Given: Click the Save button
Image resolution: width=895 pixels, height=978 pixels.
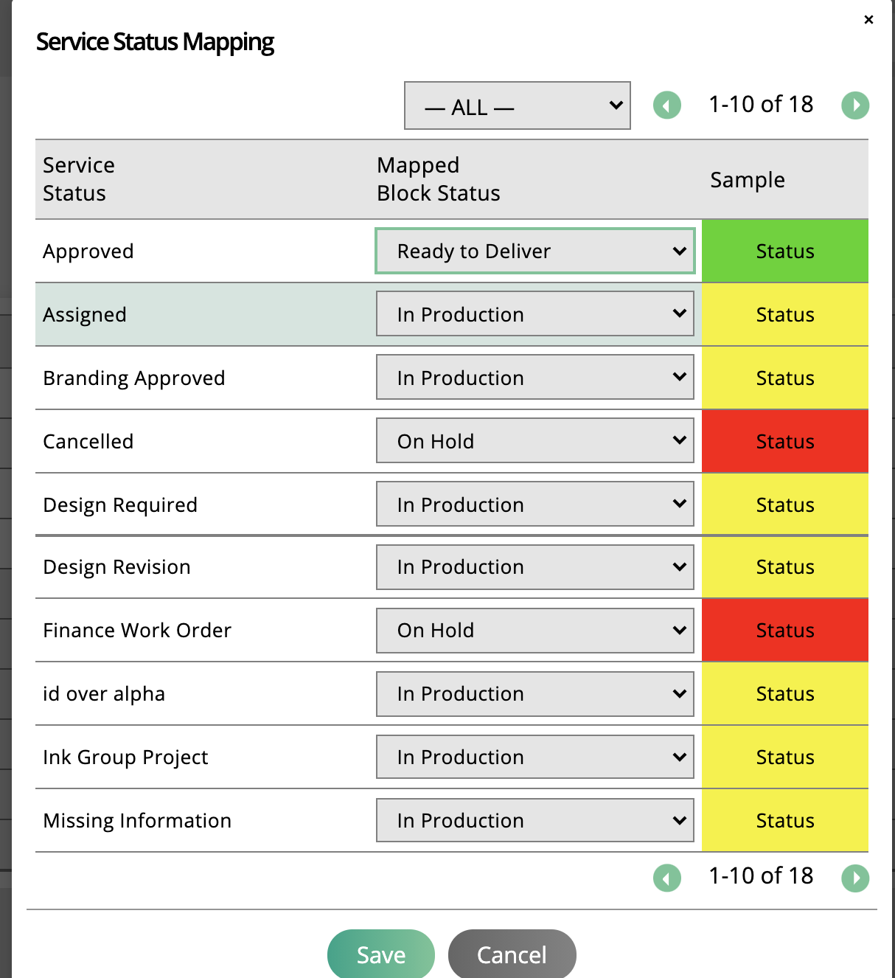Looking at the screenshot, I should pyautogui.click(x=381, y=954).
